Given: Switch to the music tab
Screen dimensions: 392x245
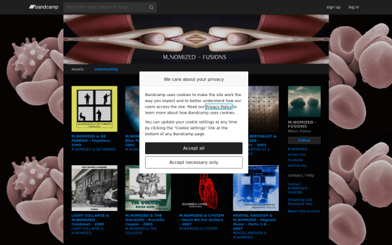Looking at the screenshot, I should pyautogui.click(x=78, y=69).
